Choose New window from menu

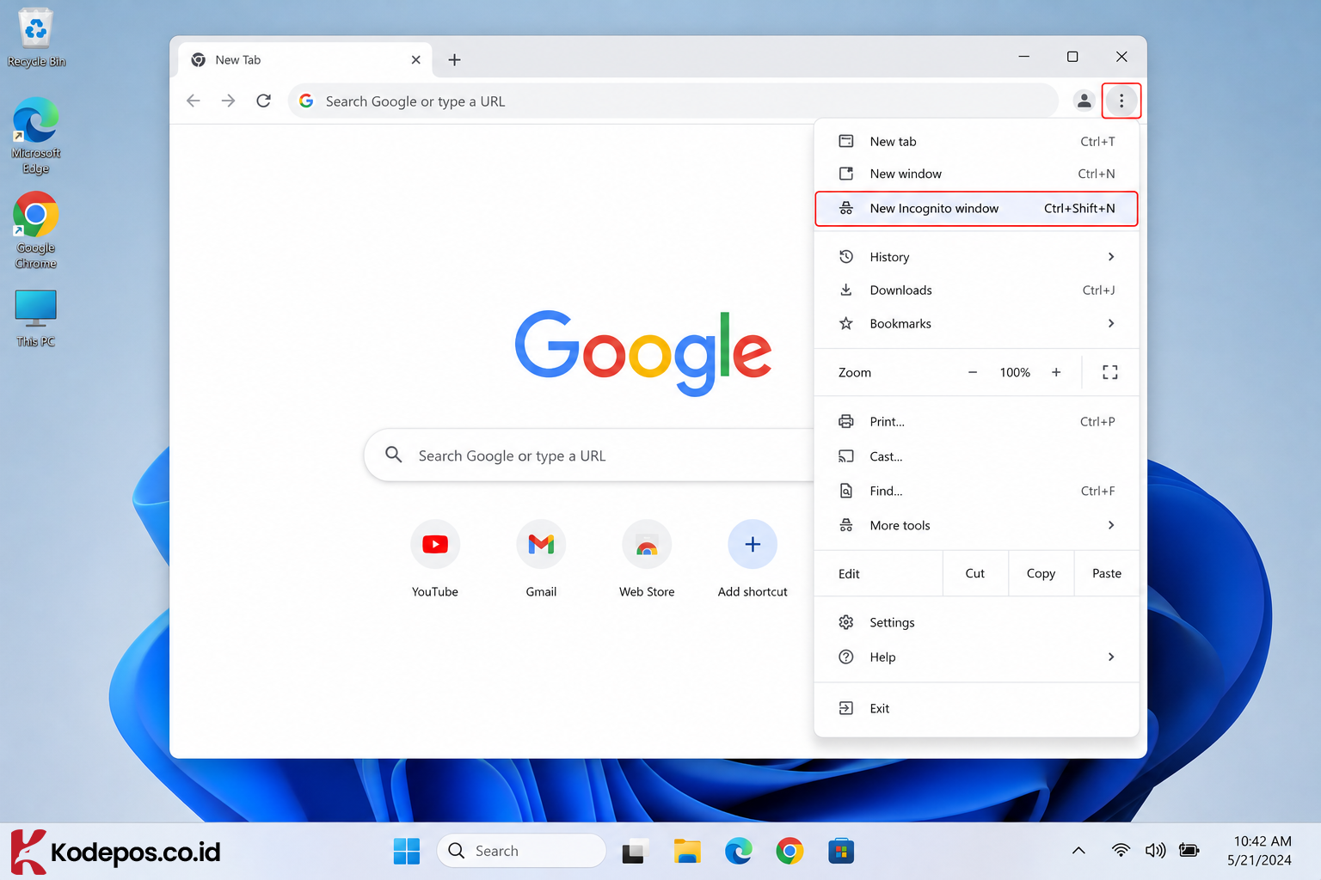[976, 174]
